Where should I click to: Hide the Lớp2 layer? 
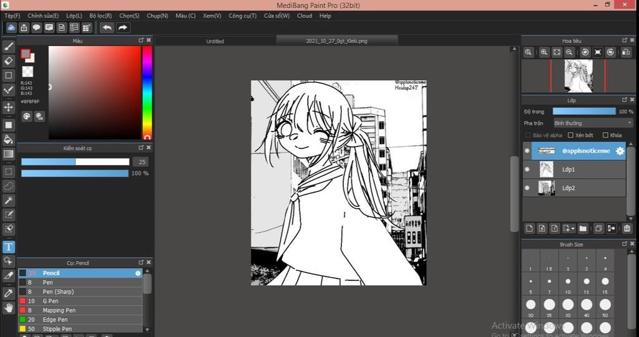coord(527,188)
